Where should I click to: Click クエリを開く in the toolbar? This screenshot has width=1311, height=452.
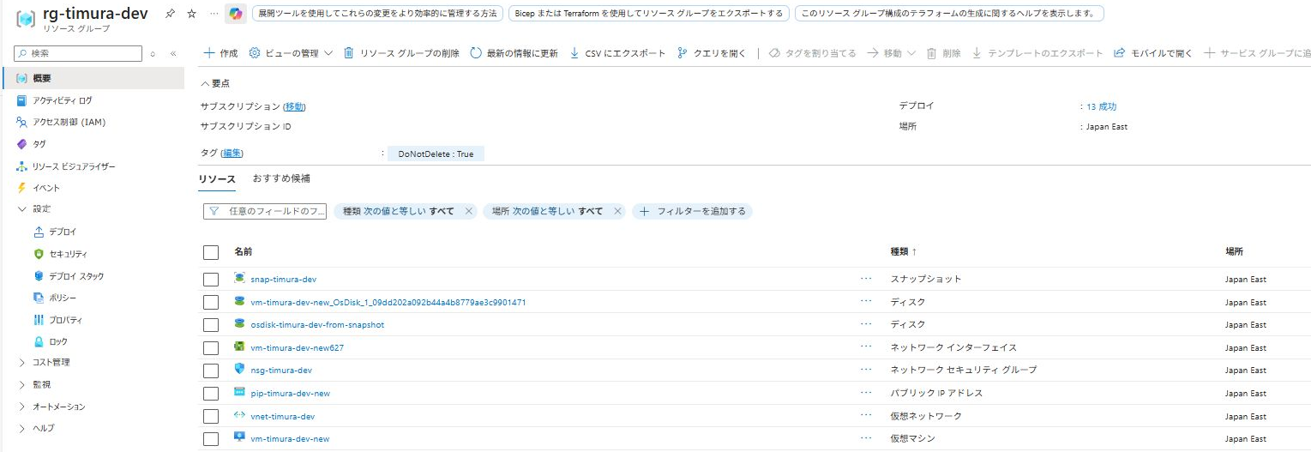712,53
